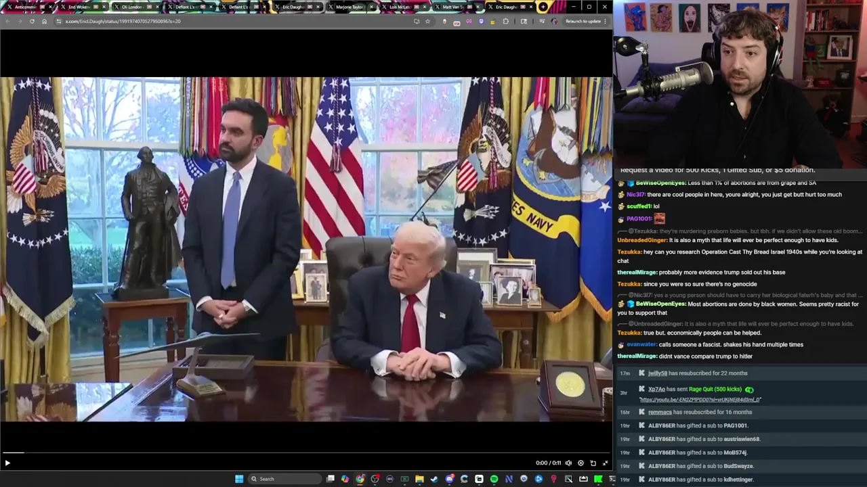Click 'ALBY86ER has gifted a sub to PAG1001'
The image size is (867, 487).
tap(698, 425)
